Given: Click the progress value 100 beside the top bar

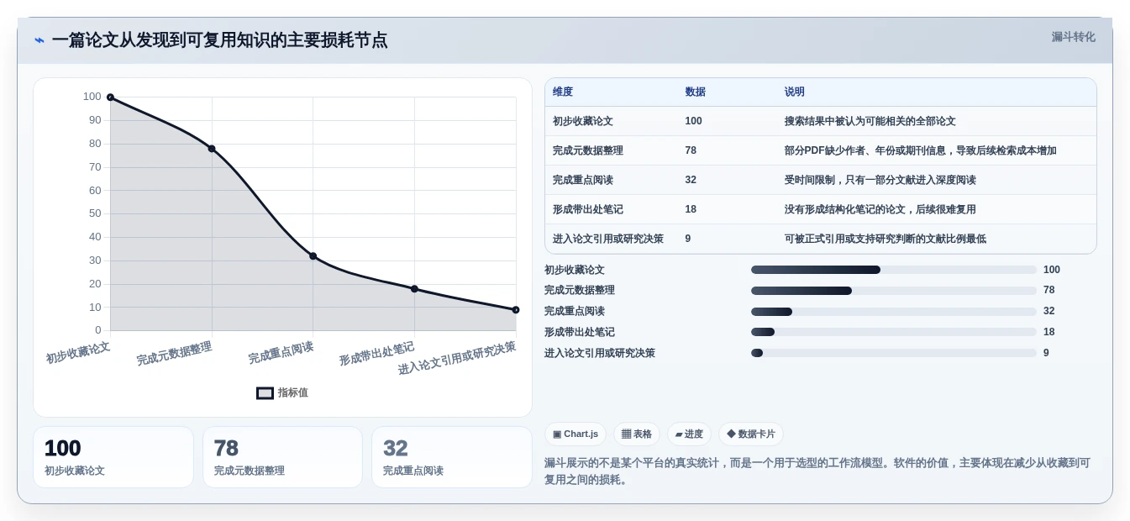Looking at the screenshot, I should (x=1052, y=270).
